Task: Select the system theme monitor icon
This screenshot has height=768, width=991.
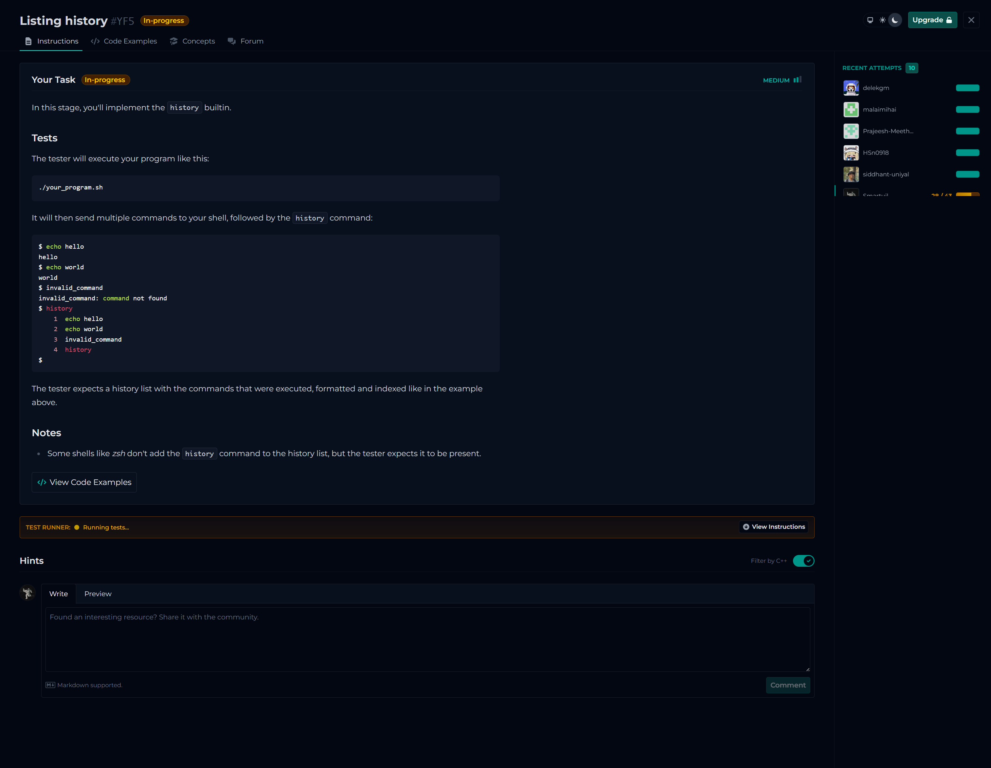Action: coord(870,20)
